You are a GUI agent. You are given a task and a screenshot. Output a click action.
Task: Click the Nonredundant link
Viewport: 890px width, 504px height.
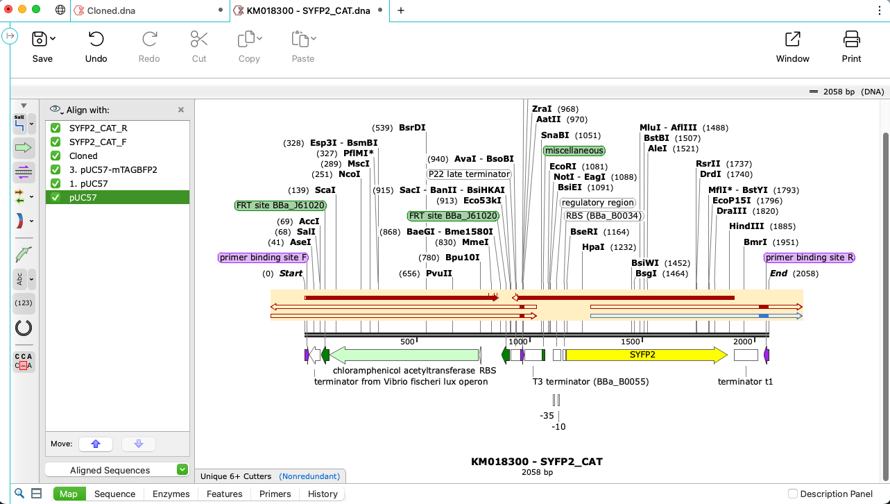pos(309,476)
